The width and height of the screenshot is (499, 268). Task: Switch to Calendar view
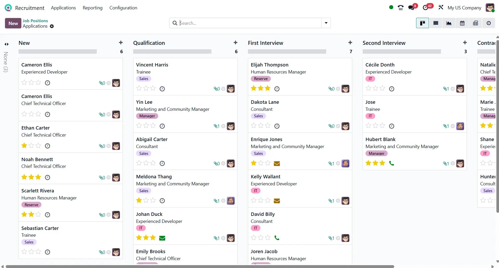pyautogui.click(x=462, y=23)
